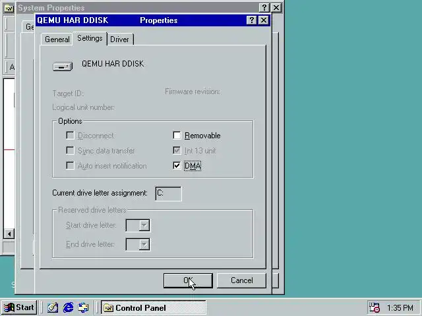
Task: Click the Sync data transfer checkbox
Action: [70, 151]
